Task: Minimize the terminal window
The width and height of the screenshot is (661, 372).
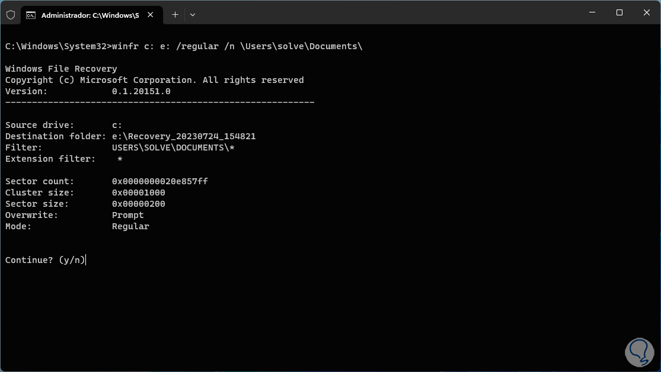Action: [x=592, y=12]
